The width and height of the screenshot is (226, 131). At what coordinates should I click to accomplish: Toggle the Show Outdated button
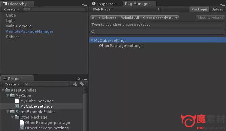click(210, 18)
